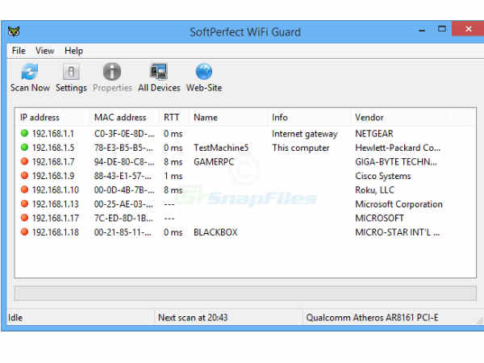
Task: Click the GIGA-BYTE TECHN... vendor cell
Action: [x=396, y=161]
